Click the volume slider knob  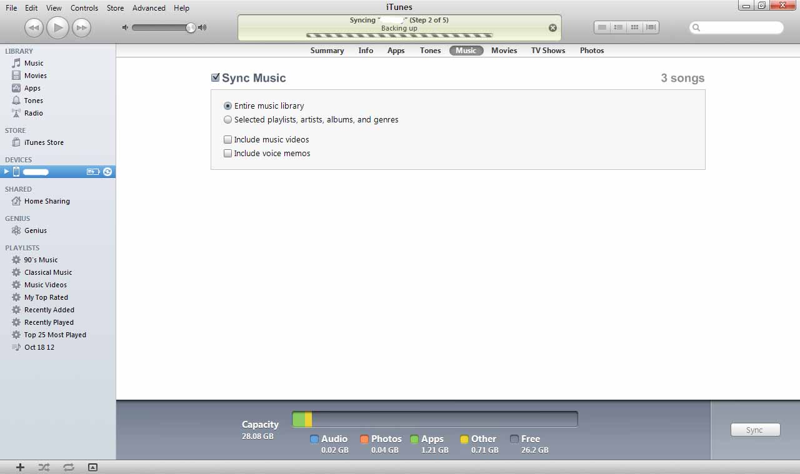(191, 27)
